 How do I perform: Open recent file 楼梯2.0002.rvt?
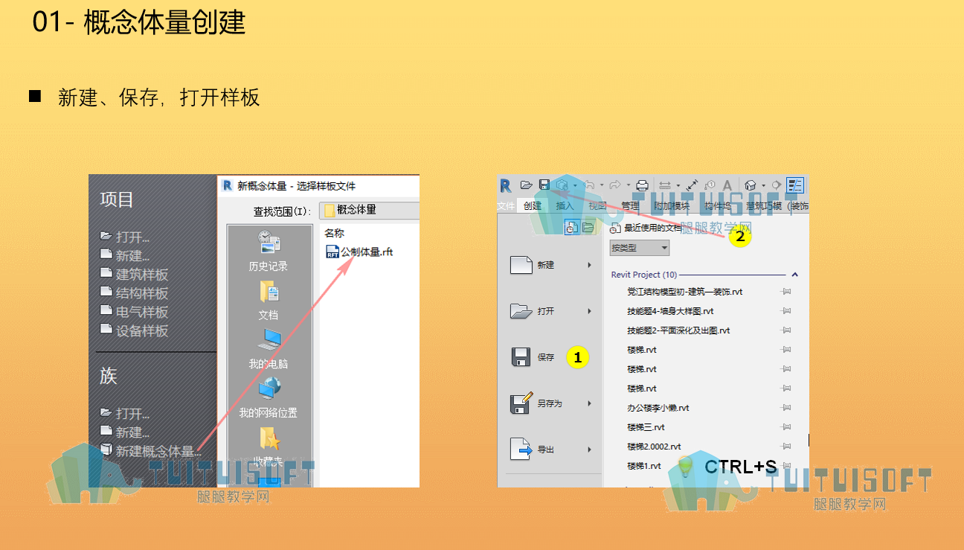654,447
